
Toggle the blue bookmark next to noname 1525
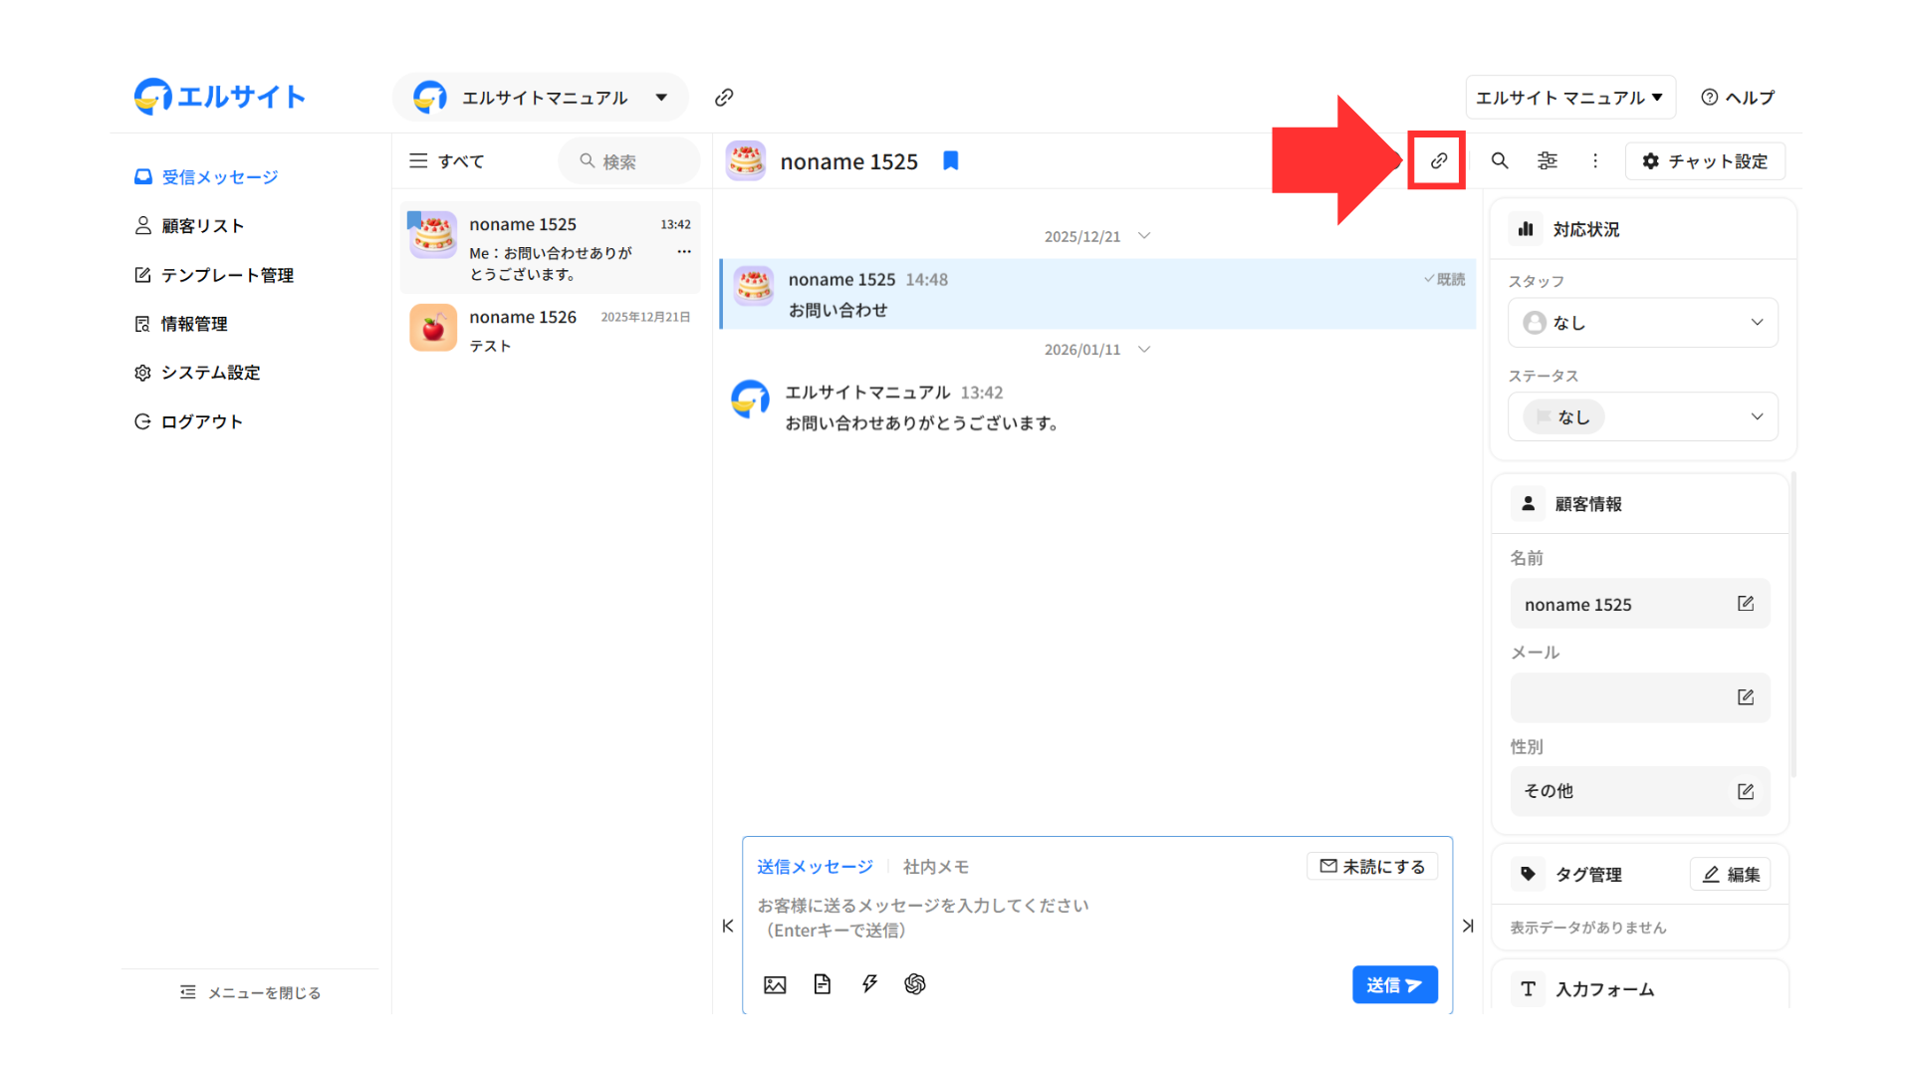(x=950, y=160)
